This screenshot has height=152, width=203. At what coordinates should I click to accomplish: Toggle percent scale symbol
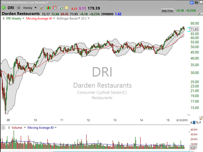tap(197, 122)
